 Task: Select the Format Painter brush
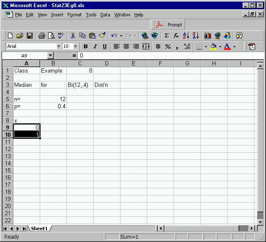tap(102, 36)
